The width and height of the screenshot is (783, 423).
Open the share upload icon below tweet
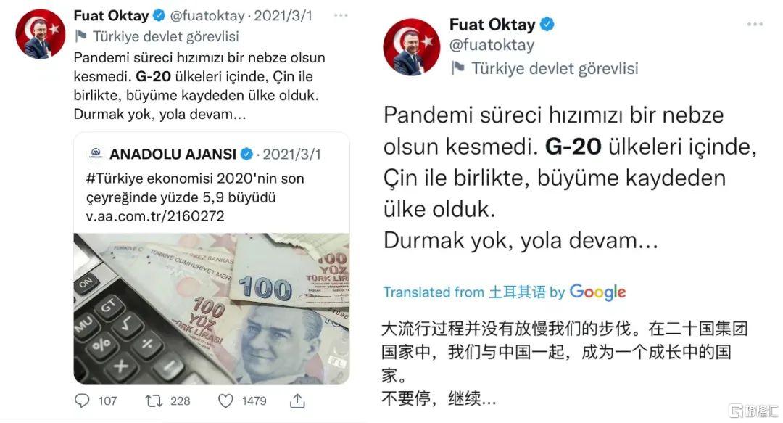tap(297, 401)
